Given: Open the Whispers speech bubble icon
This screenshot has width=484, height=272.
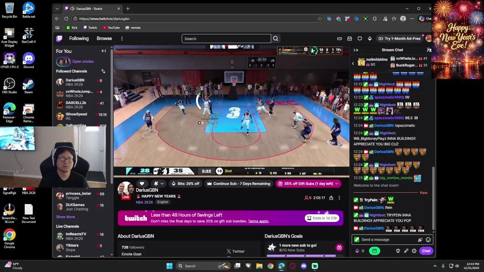Looking at the screenshot, I should (360, 39).
